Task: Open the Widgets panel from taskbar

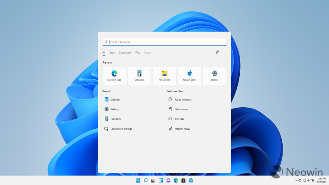Action: point(161,180)
